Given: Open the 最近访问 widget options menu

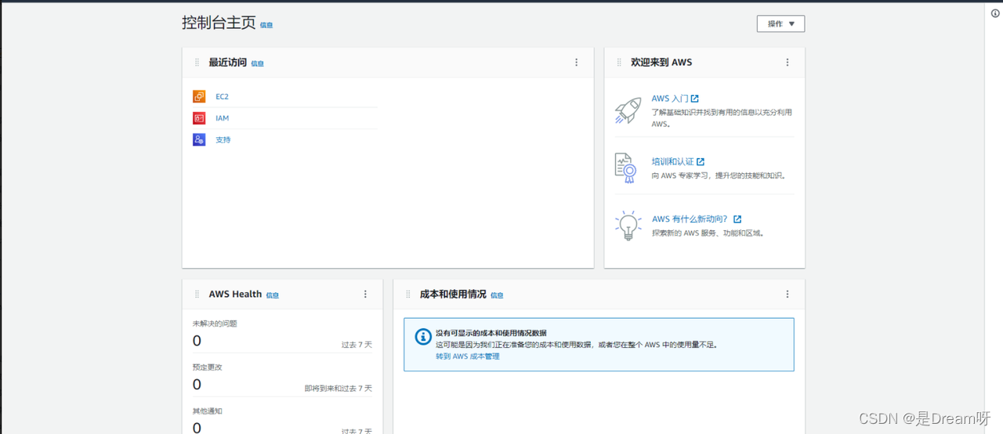Looking at the screenshot, I should point(577,63).
